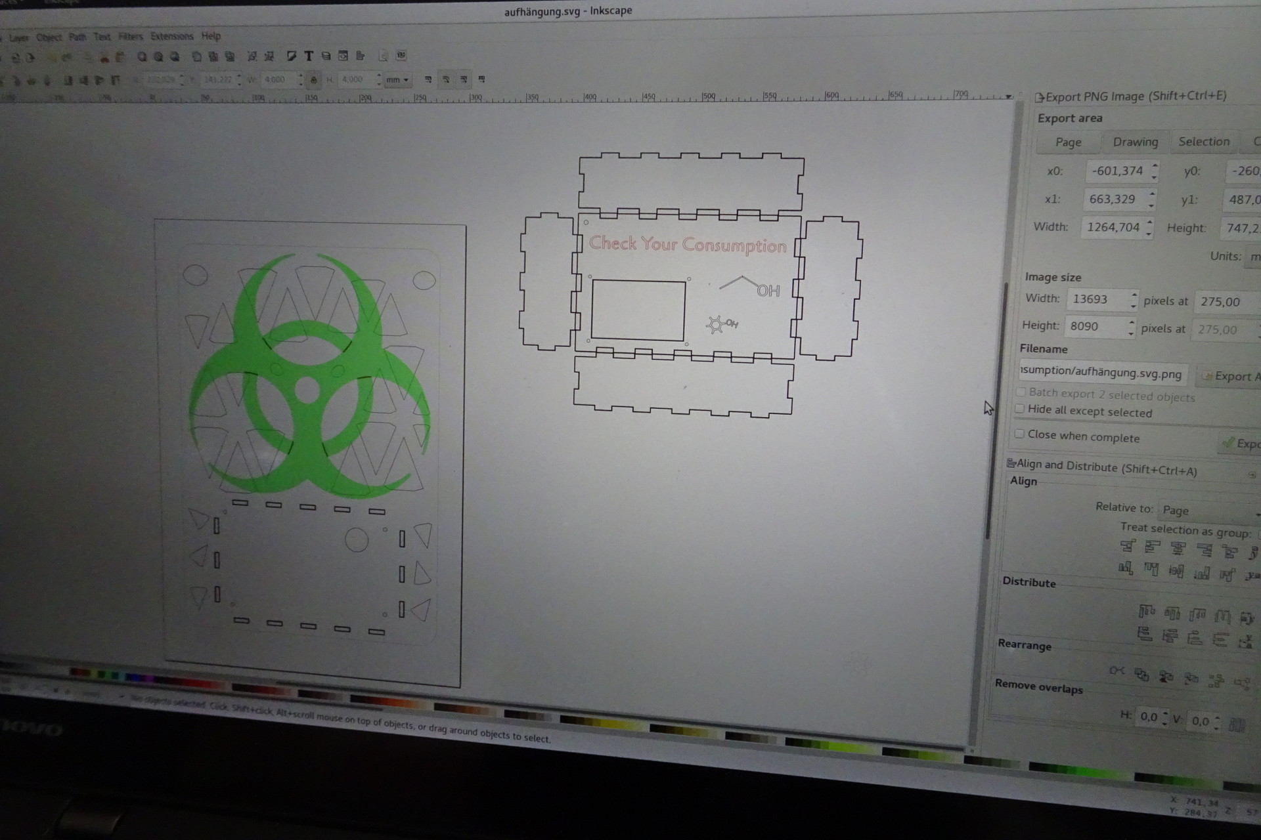Screen dimensions: 1261x840
Task: Click the Fill and Stroke toolbar icon
Action: point(291,56)
